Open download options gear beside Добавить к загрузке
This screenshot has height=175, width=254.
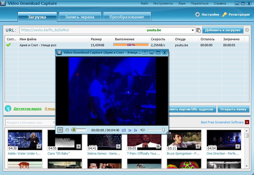[x=247, y=30]
